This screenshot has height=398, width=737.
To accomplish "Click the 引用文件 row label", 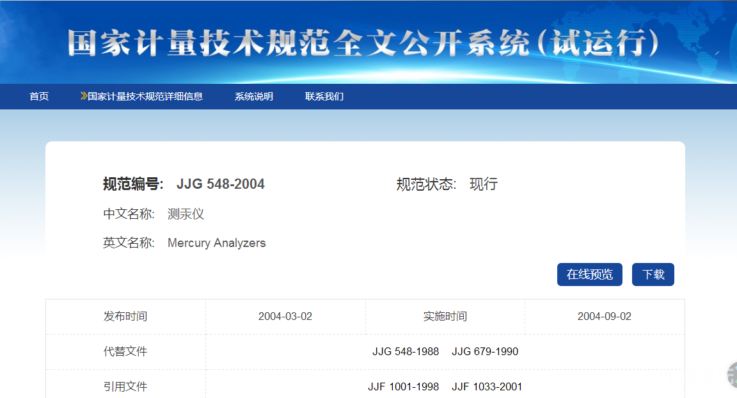I will [x=125, y=386].
